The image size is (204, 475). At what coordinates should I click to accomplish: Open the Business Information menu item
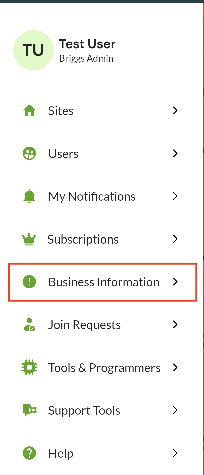(x=102, y=282)
